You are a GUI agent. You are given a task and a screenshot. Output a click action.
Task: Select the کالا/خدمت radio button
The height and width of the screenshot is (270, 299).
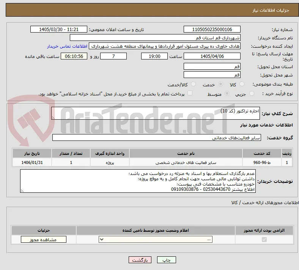click(194, 84)
